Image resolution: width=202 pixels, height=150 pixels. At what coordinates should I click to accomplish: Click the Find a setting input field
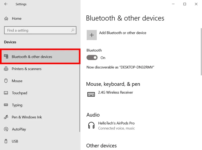38,30
